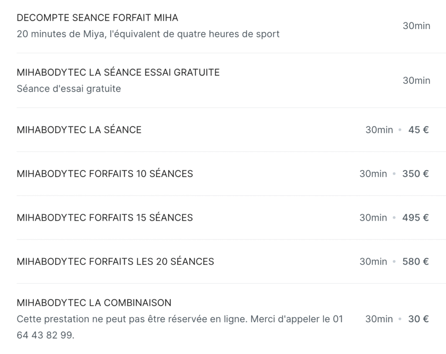Click the 350 € price
Image resolution: width=446 pixels, height=354 pixels.
coord(415,174)
